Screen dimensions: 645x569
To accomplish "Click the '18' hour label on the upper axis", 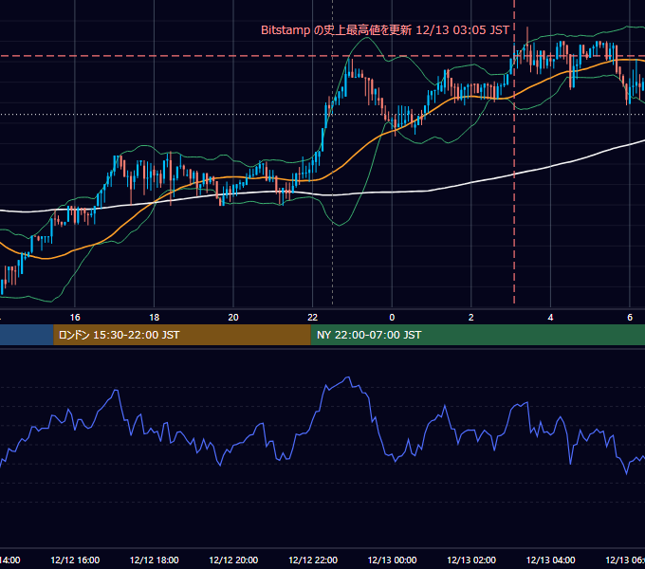I will pos(154,318).
